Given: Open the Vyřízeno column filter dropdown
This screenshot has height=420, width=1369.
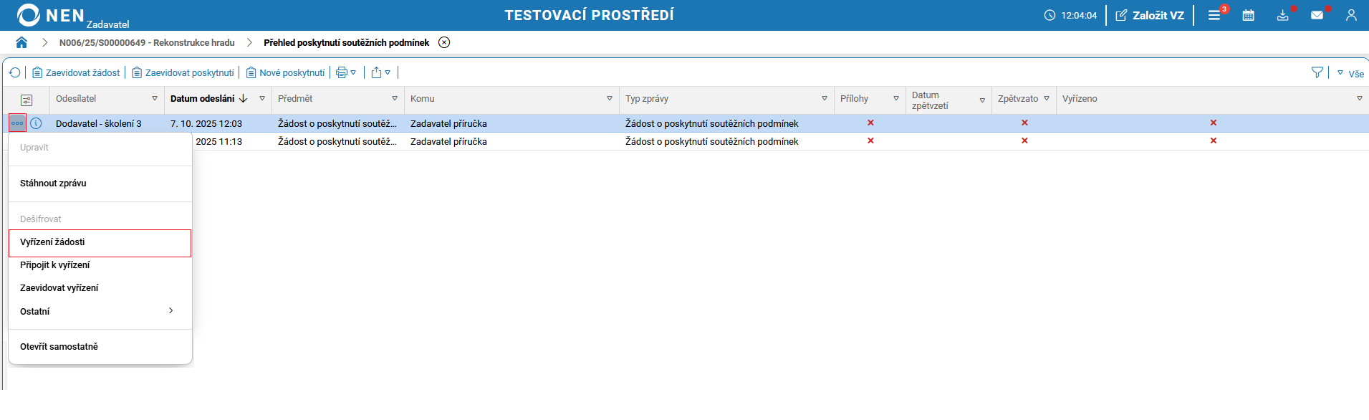Looking at the screenshot, I should coord(1360,99).
